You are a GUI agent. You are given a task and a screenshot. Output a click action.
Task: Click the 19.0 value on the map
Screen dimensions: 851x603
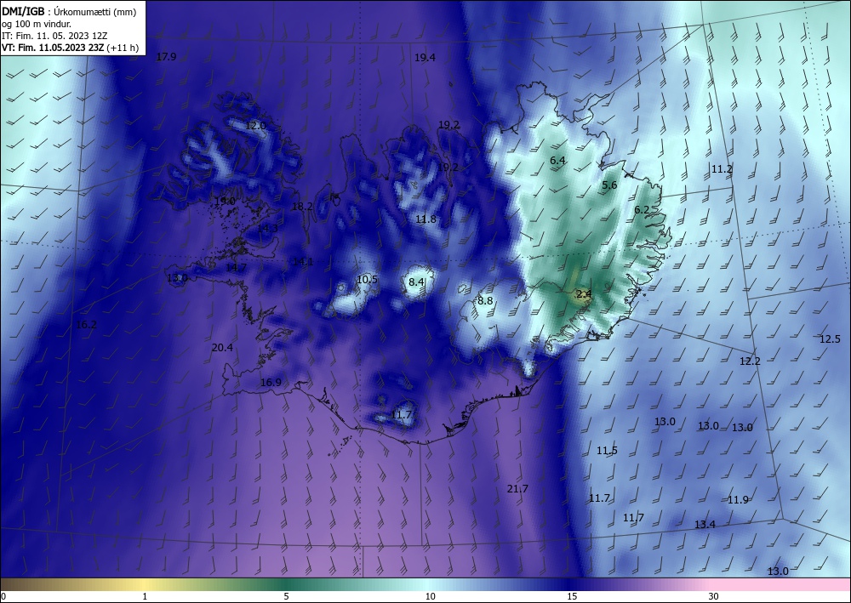225,202
